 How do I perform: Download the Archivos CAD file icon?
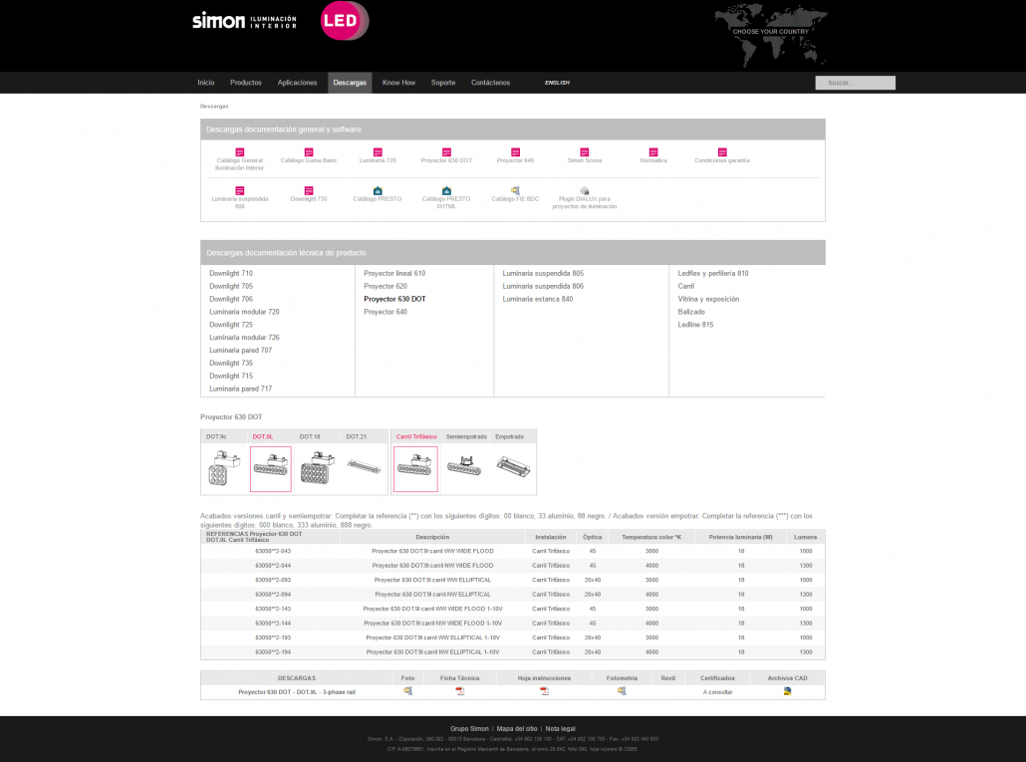[x=787, y=690]
